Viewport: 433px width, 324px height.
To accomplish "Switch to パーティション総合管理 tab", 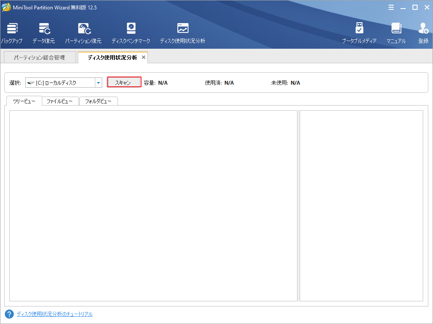I will point(39,58).
